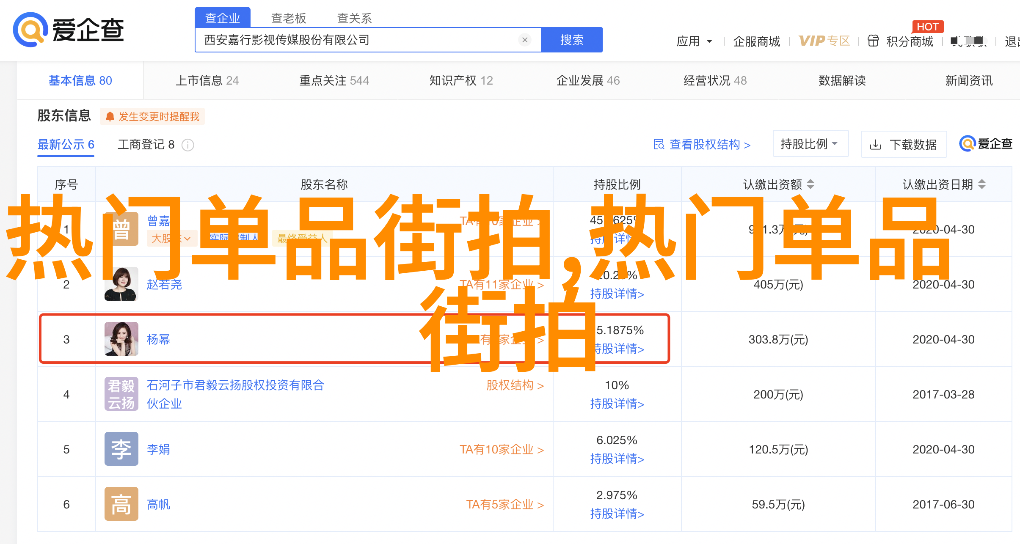Open 赵若尧's profile photo

point(121,284)
